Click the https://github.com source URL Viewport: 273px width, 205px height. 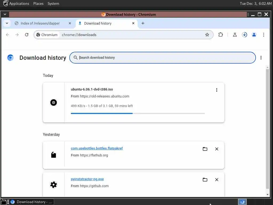pyautogui.click(x=94, y=186)
